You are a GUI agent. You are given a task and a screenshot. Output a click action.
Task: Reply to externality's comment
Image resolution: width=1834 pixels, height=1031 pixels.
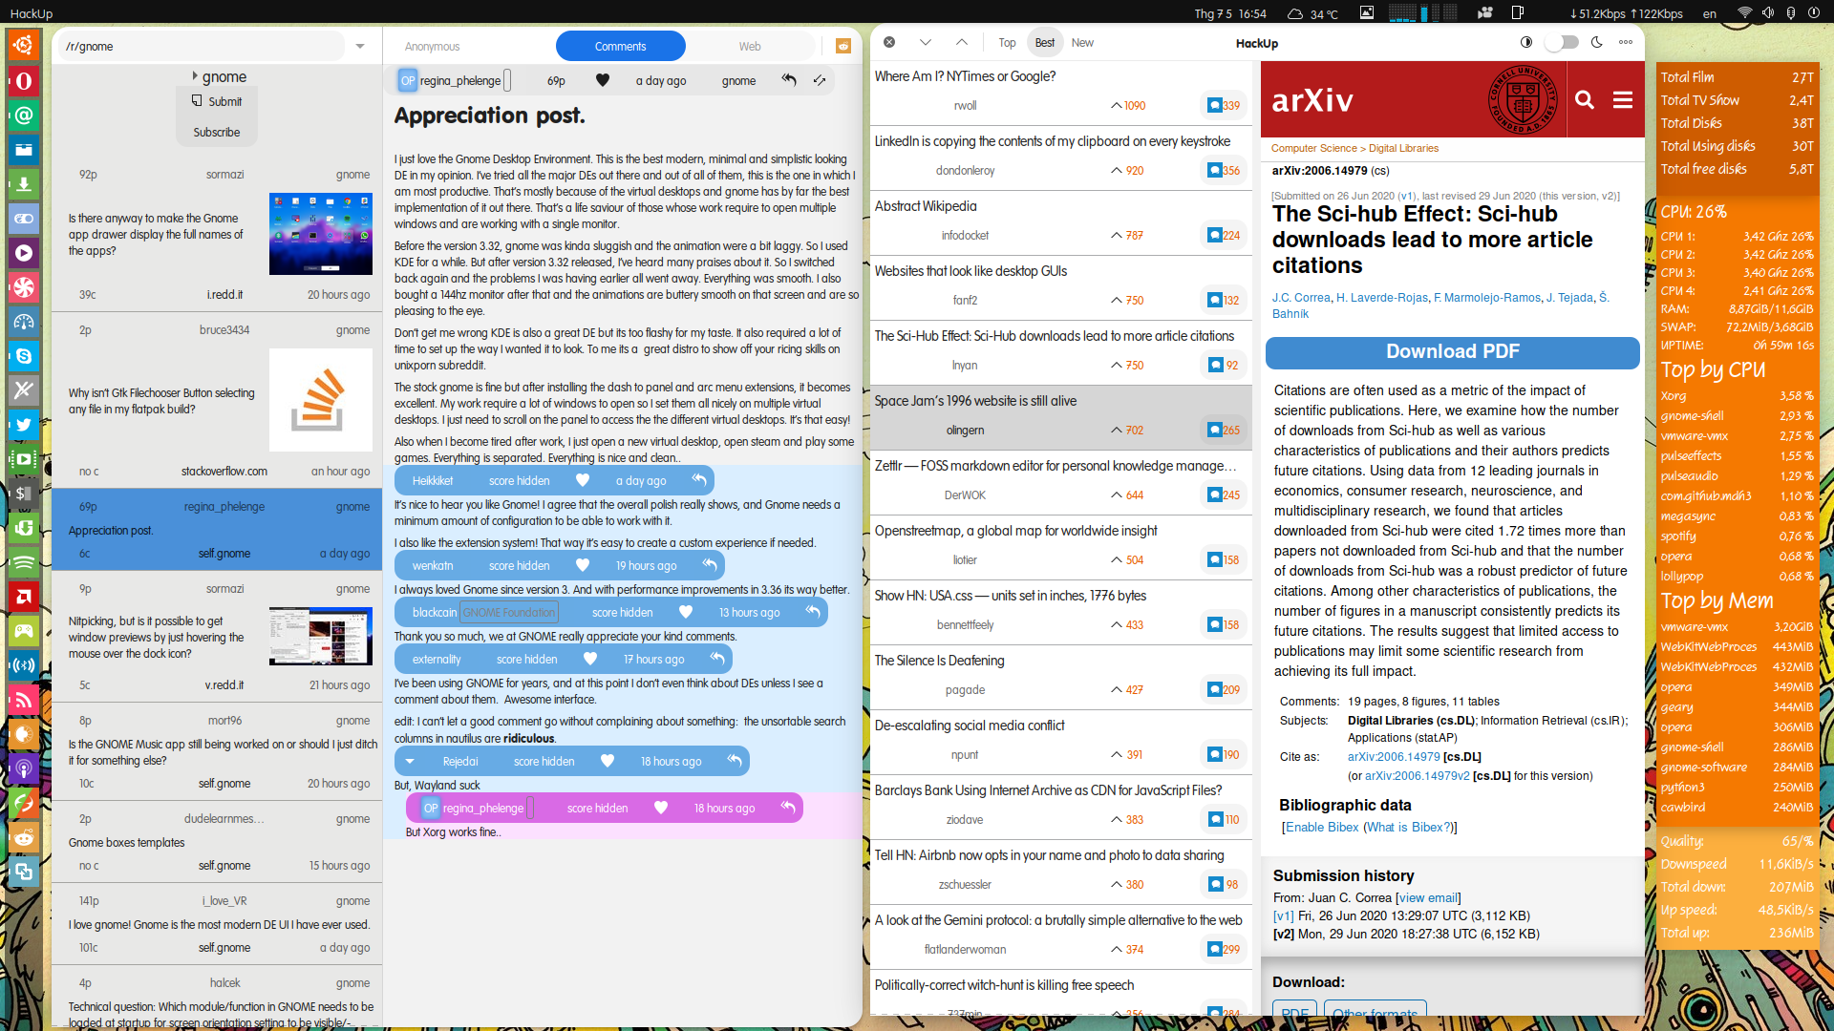pyautogui.click(x=717, y=659)
